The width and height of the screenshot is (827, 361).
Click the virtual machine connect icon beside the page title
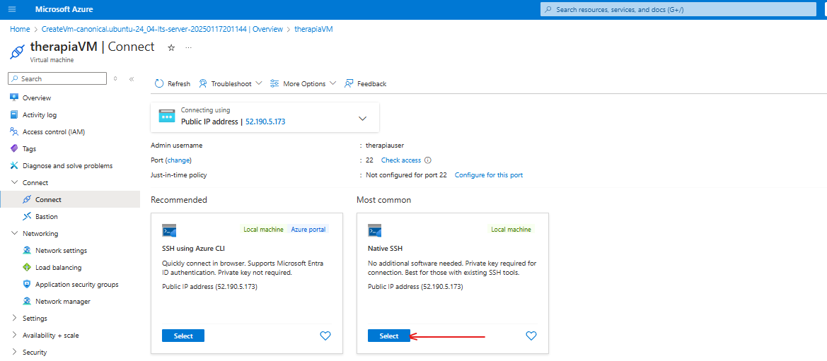(x=18, y=51)
